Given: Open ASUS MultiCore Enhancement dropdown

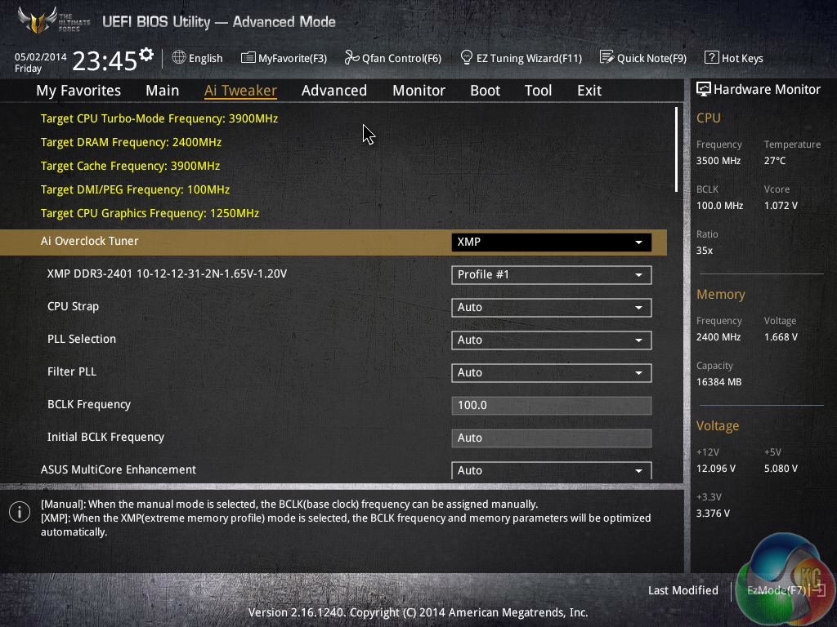Looking at the screenshot, I should point(551,470).
